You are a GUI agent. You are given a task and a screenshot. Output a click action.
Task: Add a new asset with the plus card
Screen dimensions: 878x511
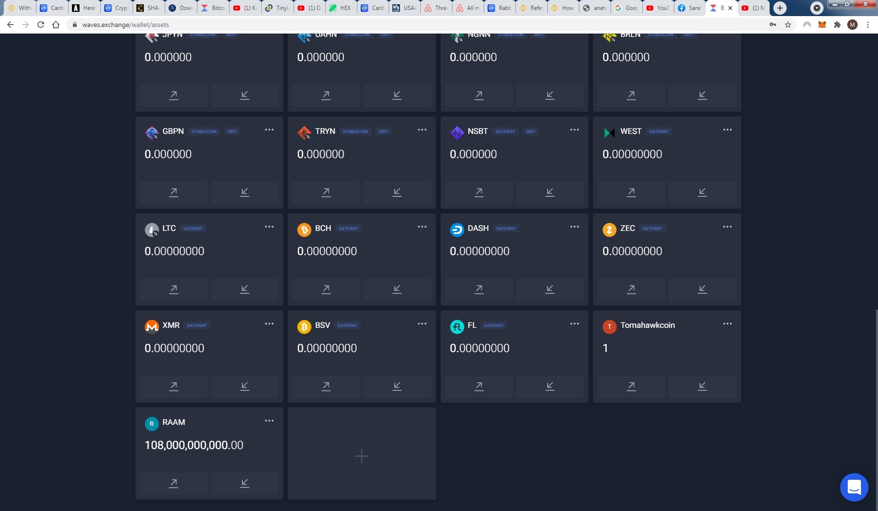tap(362, 454)
